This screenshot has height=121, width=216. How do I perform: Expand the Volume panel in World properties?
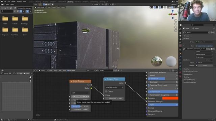[x=186, y=69]
